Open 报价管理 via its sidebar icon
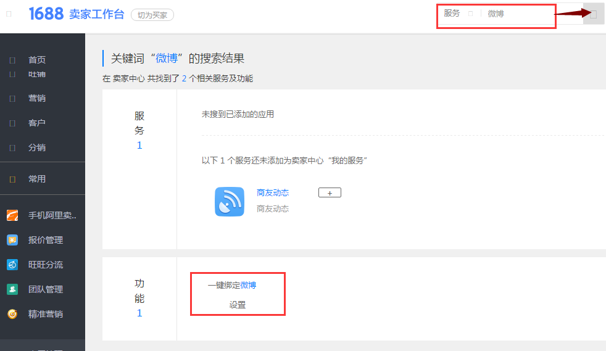This screenshot has height=351, width=606. point(12,240)
